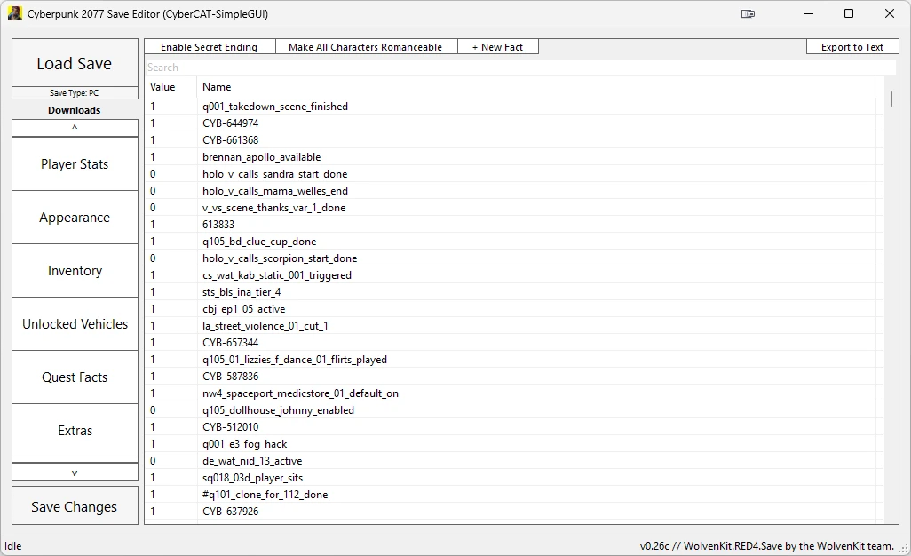Export the fact list to text

pos(851,46)
